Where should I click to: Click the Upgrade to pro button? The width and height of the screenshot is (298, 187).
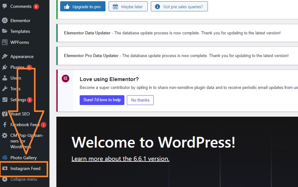[83, 6]
